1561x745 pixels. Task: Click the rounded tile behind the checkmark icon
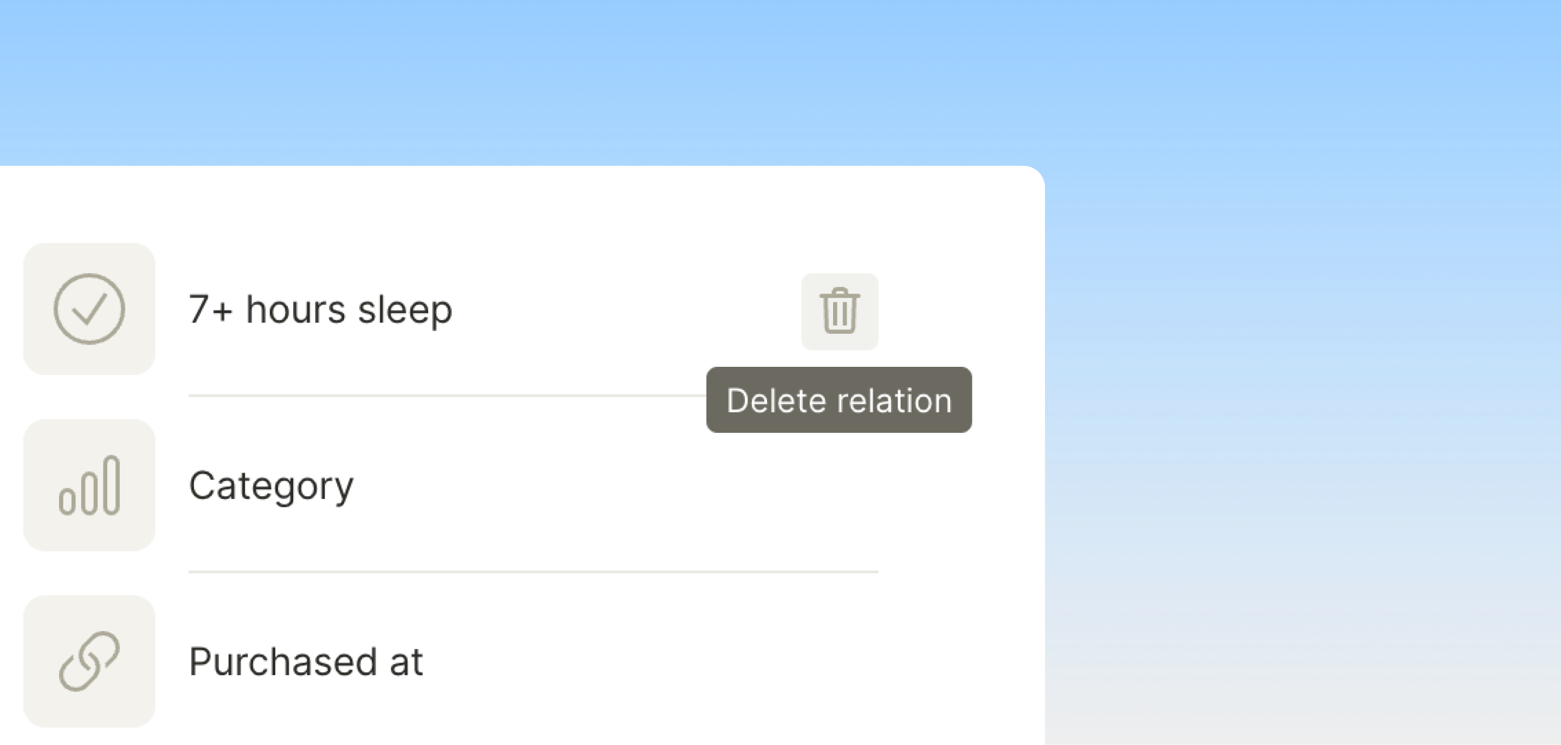point(89,309)
